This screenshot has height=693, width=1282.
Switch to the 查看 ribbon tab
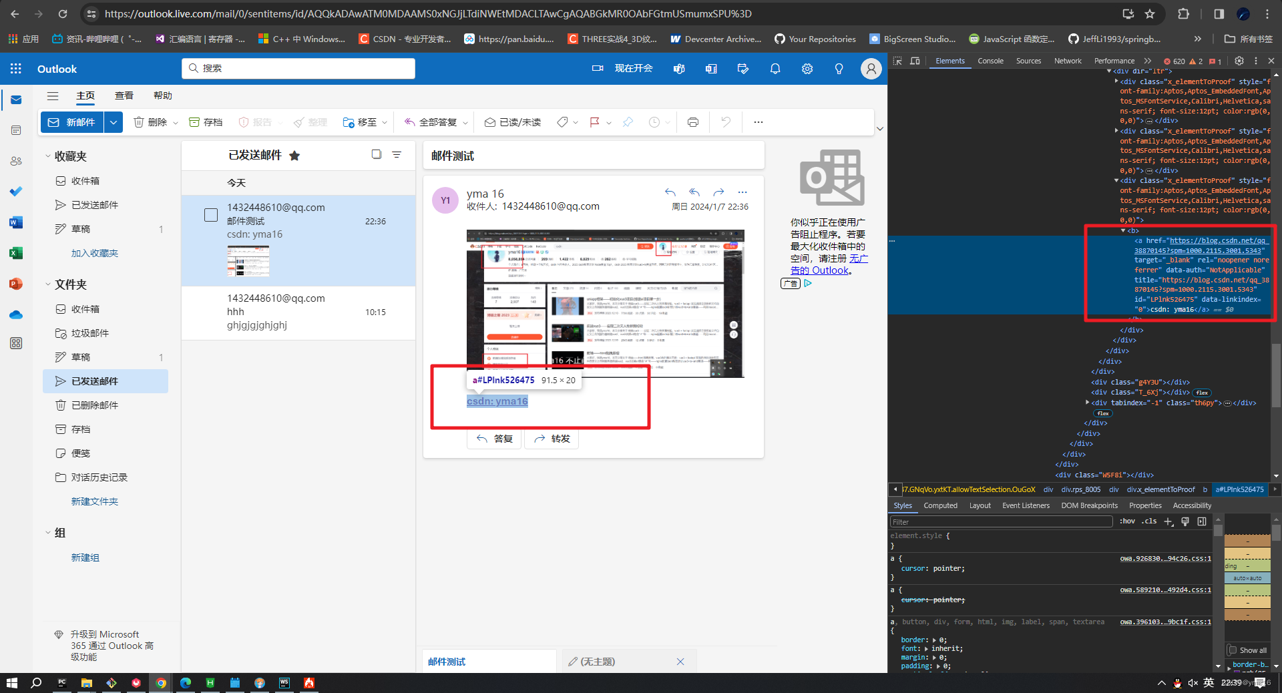[124, 95]
